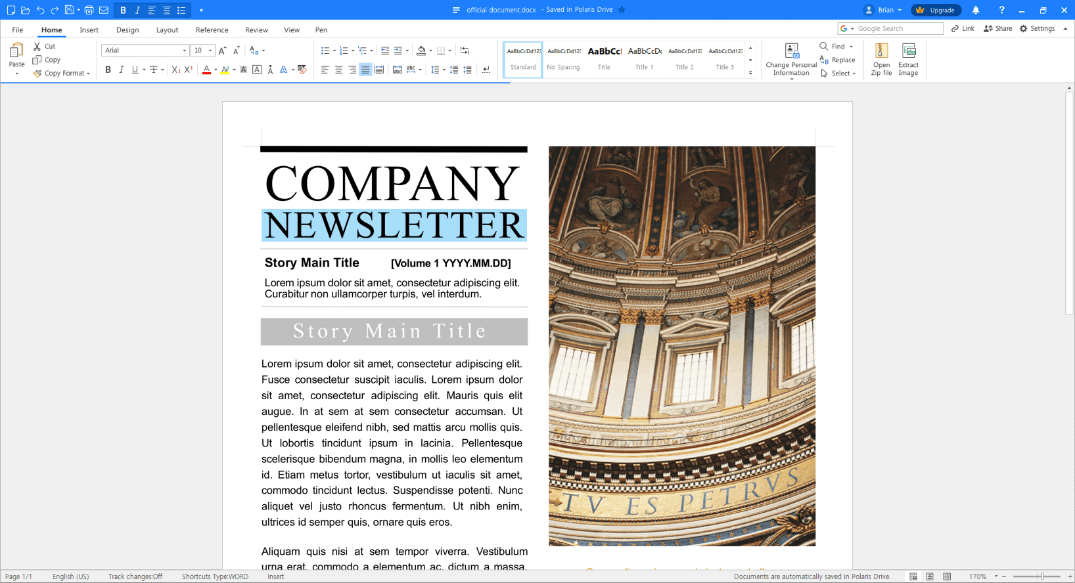Click the Share button
Screen dimensions: 1075x583
(x=997, y=29)
